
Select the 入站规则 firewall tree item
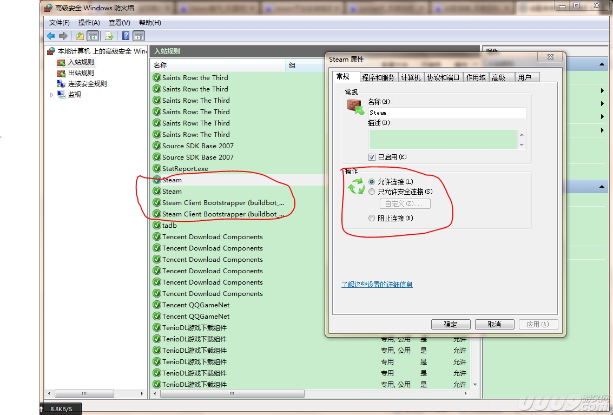77,62
